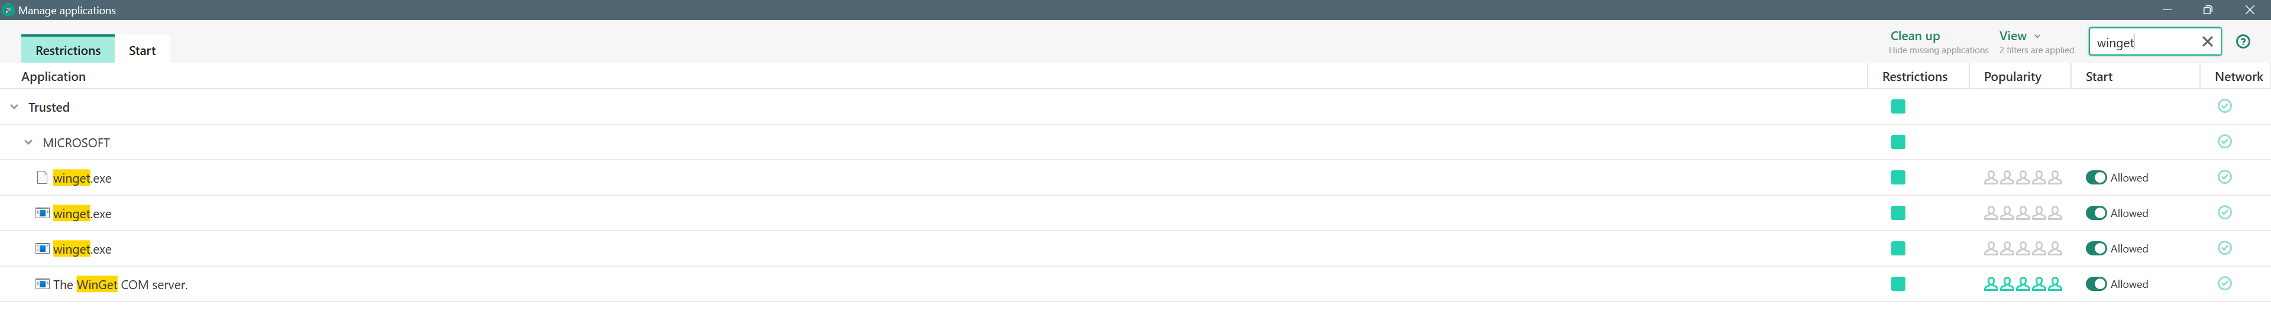The image size is (2271, 311).
Task: Select the Restrictions tab
Action: [x=68, y=50]
